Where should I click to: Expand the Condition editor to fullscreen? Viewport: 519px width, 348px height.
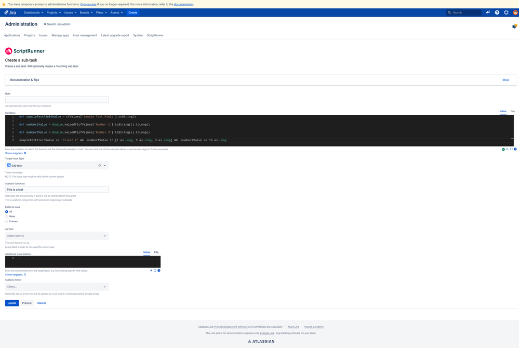point(511,149)
